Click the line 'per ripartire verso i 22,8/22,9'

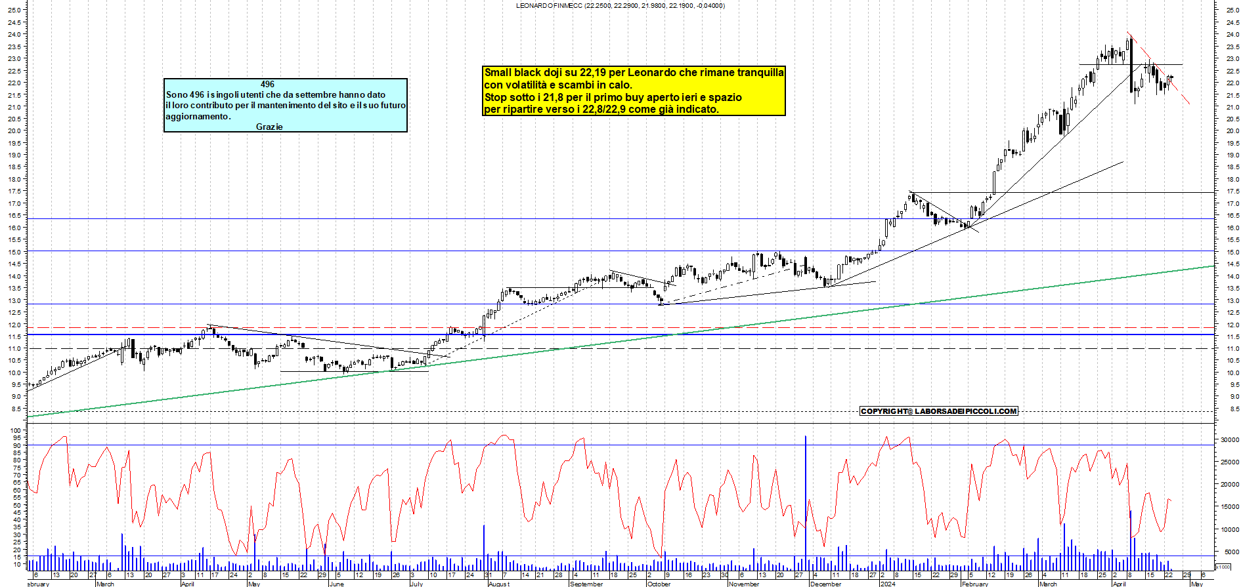click(601, 109)
